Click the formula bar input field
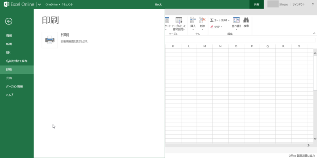 240,40
